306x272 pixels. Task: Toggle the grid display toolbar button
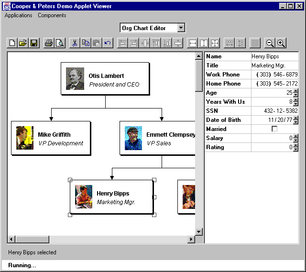(255, 43)
